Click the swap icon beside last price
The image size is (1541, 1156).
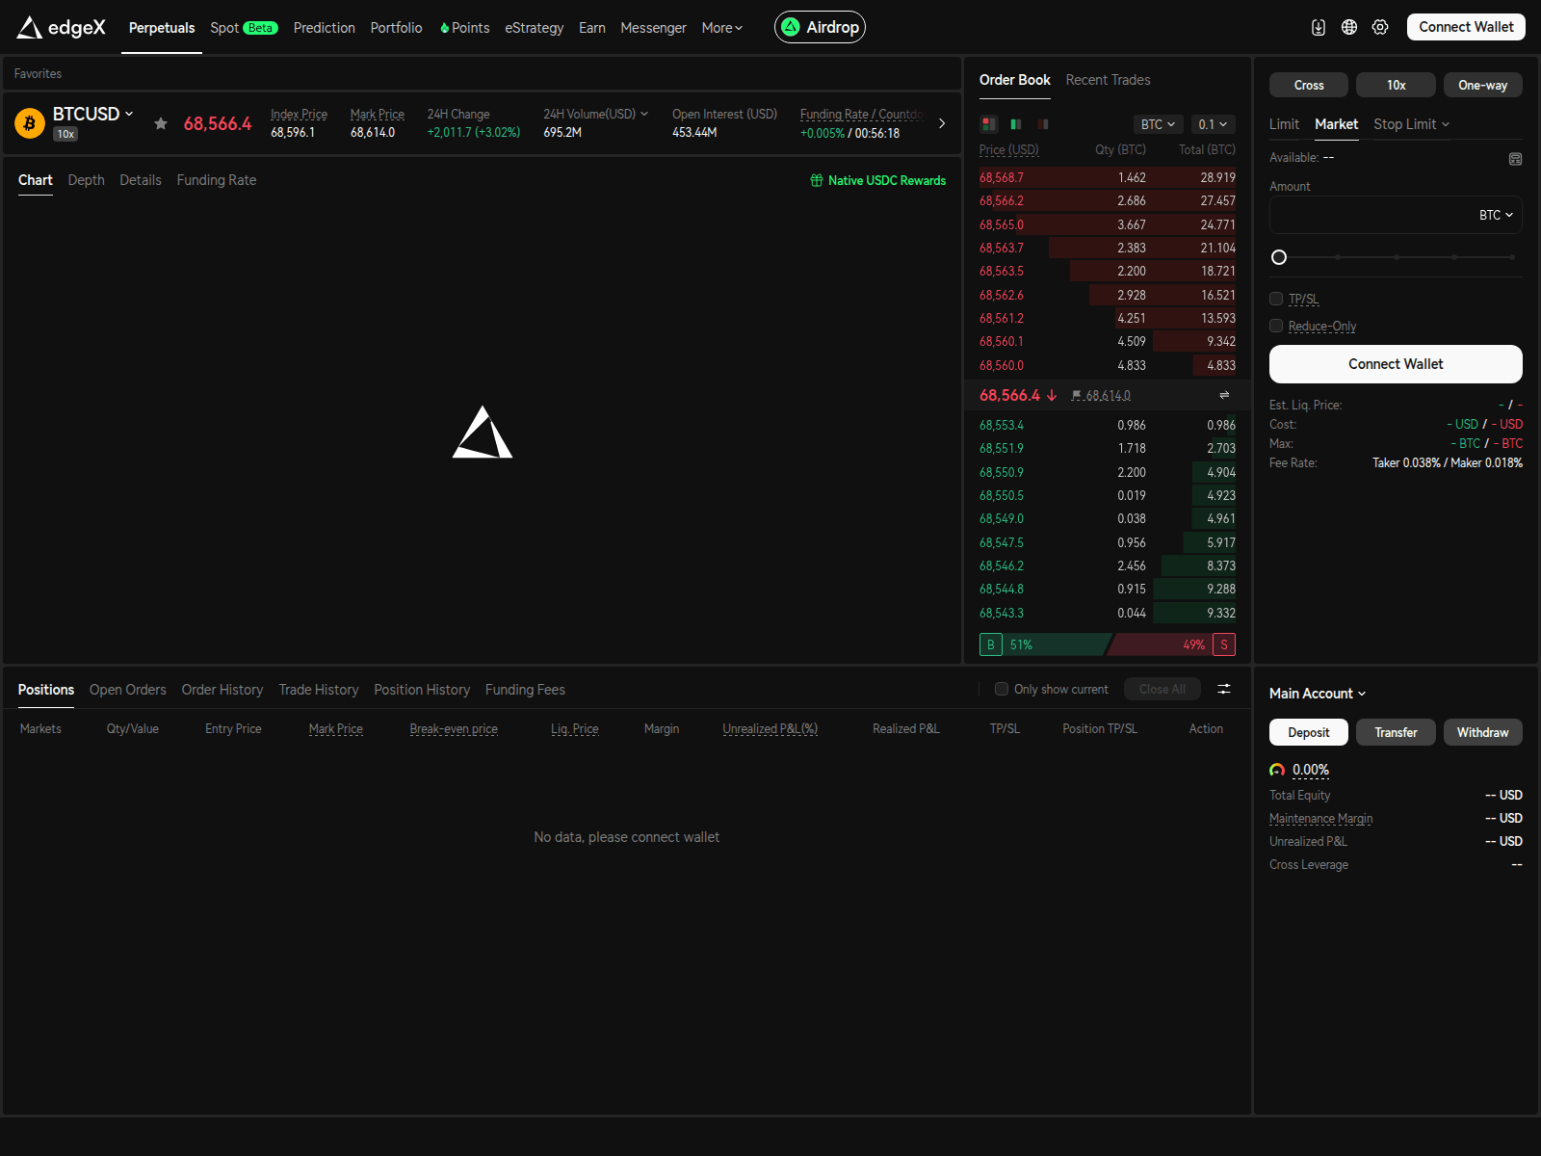1224,395
